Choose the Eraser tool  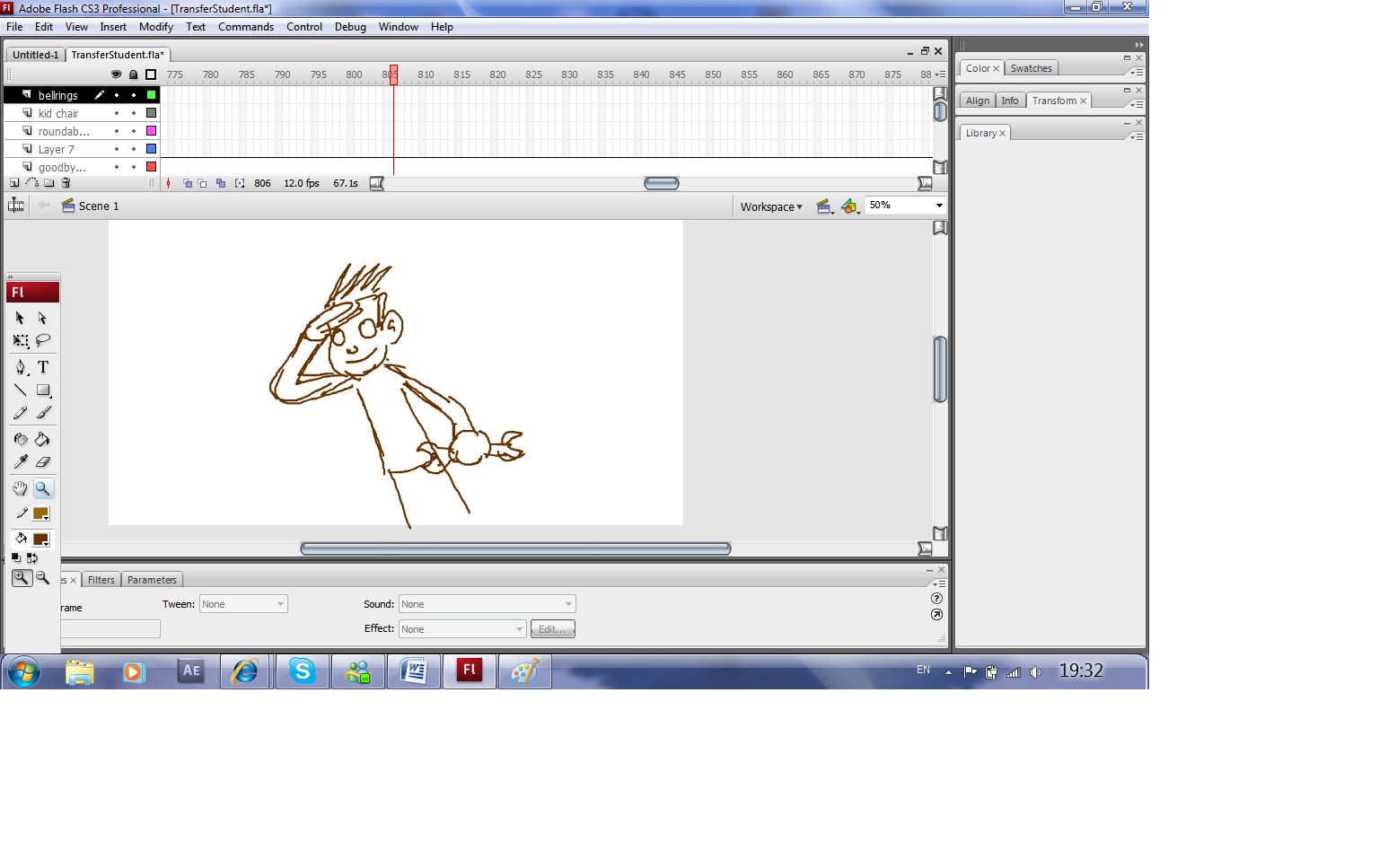[43, 462]
